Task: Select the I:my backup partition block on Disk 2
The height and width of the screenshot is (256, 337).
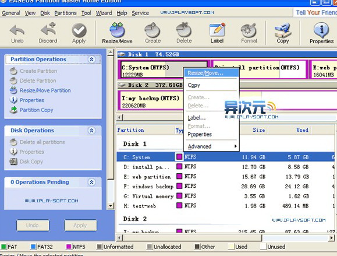Action: 151,100
